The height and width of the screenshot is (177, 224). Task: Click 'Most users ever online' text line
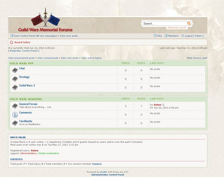pyautogui.click(x=44, y=145)
